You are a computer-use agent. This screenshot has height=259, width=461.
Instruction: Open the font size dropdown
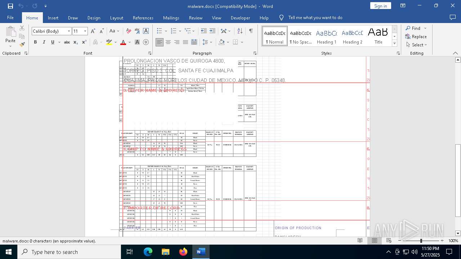tap(85, 31)
